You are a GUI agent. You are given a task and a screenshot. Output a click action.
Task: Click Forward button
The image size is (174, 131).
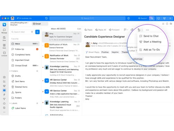point(114,30)
